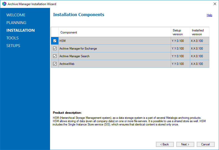Switch to the TOOLS section

pyautogui.click(x=13, y=38)
